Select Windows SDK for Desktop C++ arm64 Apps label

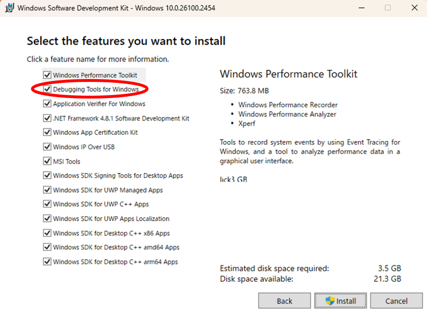point(115,262)
